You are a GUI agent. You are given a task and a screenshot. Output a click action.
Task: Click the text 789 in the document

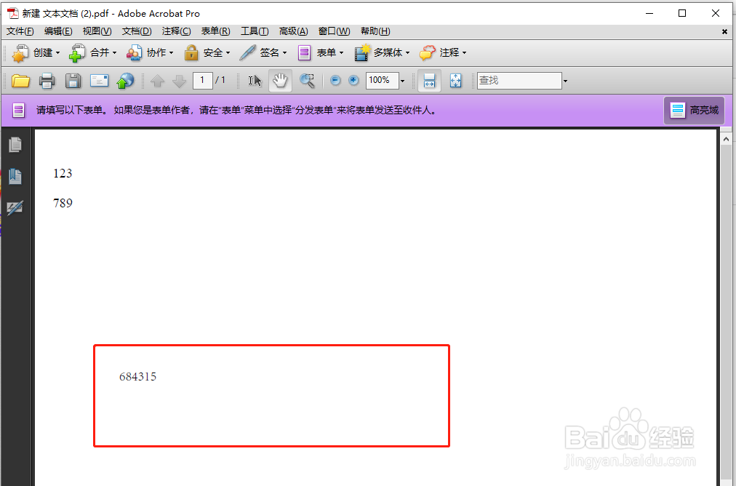[x=63, y=203]
